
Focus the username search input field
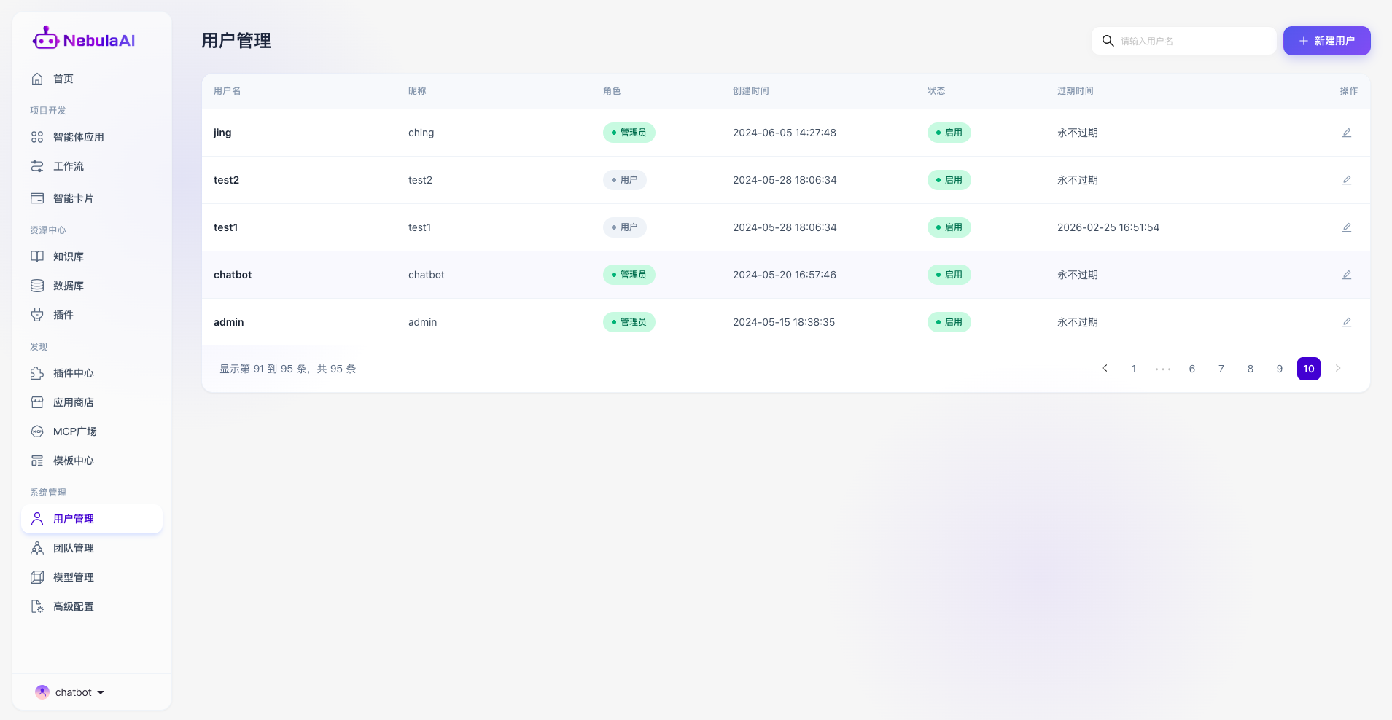[x=1194, y=41]
